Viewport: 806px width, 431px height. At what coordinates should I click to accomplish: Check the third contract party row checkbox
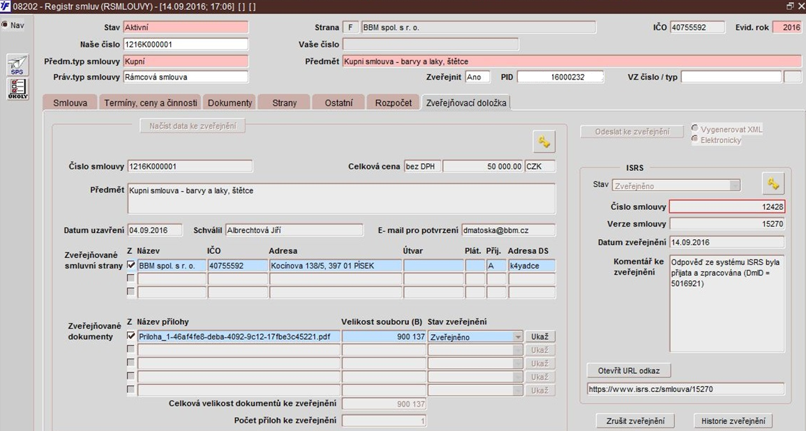tap(130, 292)
